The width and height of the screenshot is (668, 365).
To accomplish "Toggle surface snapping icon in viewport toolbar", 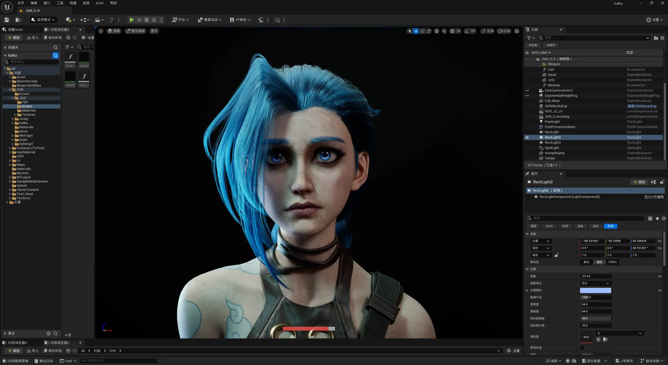I will (444, 31).
